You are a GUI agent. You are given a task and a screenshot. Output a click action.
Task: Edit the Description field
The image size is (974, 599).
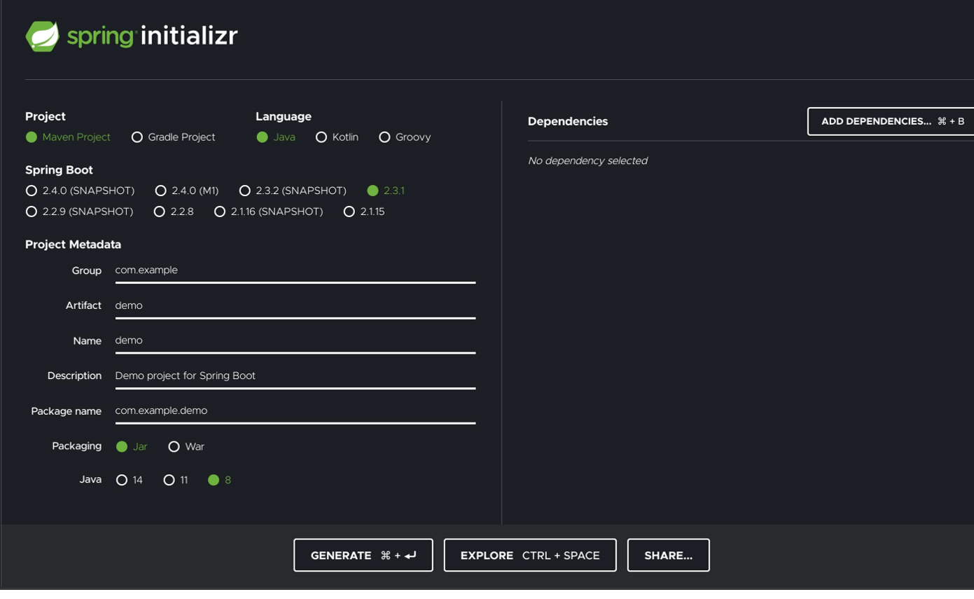[295, 376]
